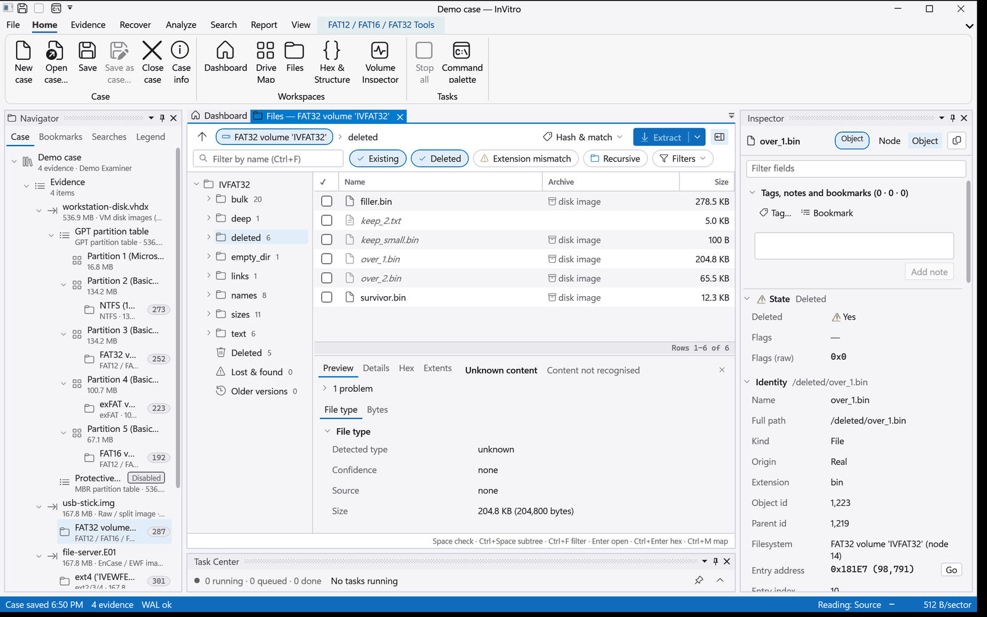Close the preview pane
The image size is (987, 617).
click(722, 370)
